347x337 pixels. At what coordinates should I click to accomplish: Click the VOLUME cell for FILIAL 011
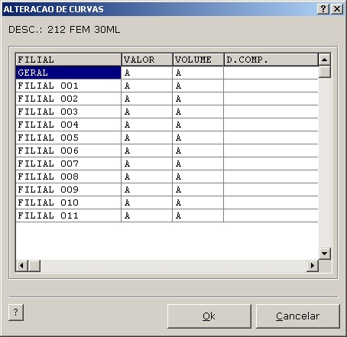tap(198, 215)
